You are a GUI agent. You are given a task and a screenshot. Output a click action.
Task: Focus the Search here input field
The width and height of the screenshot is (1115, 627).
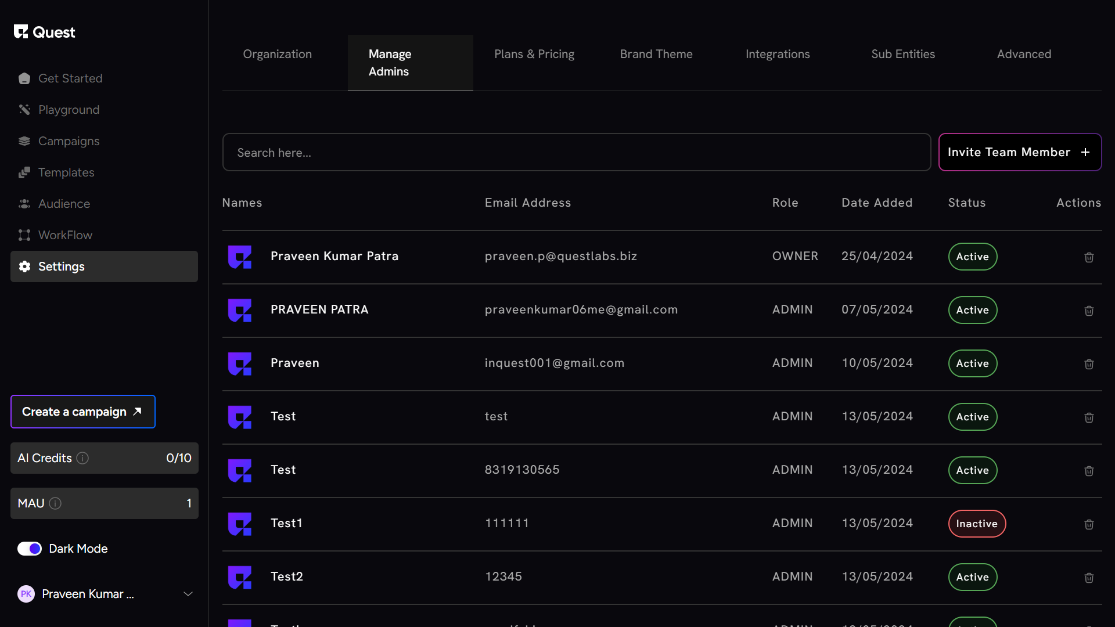click(x=576, y=153)
